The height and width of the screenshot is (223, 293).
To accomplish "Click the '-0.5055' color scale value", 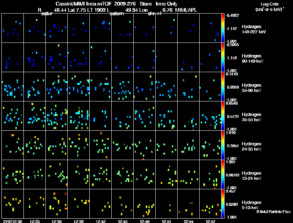I will tap(232, 45).
